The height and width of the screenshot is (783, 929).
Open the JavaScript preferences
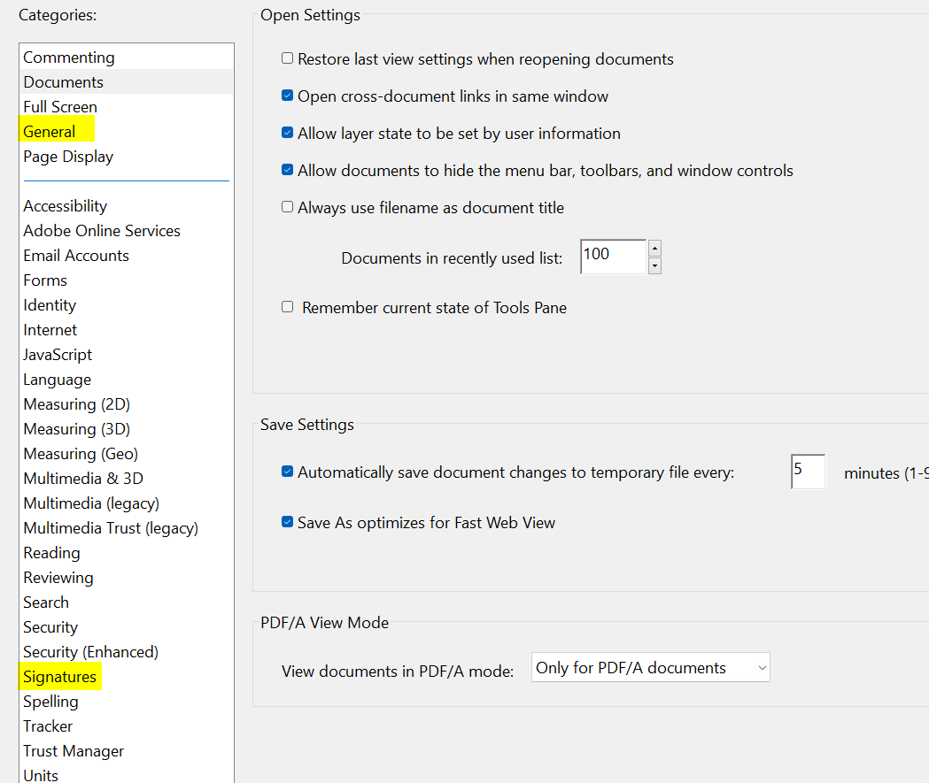(x=57, y=354)
